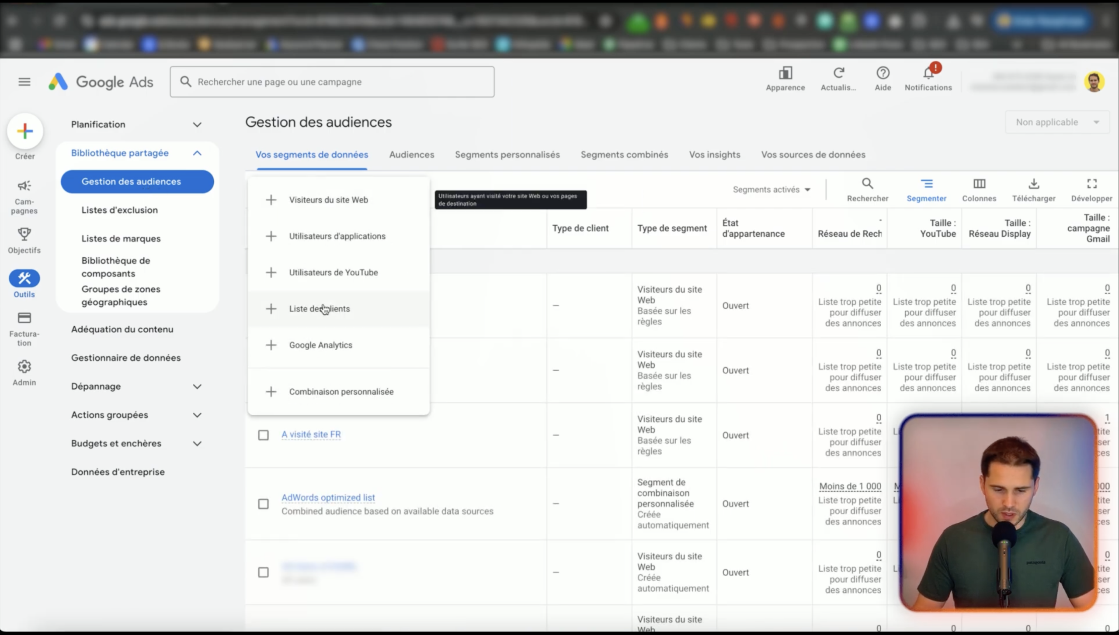Click plus icon beside Visiteurs du site Web
Viewport: 1119px width, 635px height.
pos(271,200)
